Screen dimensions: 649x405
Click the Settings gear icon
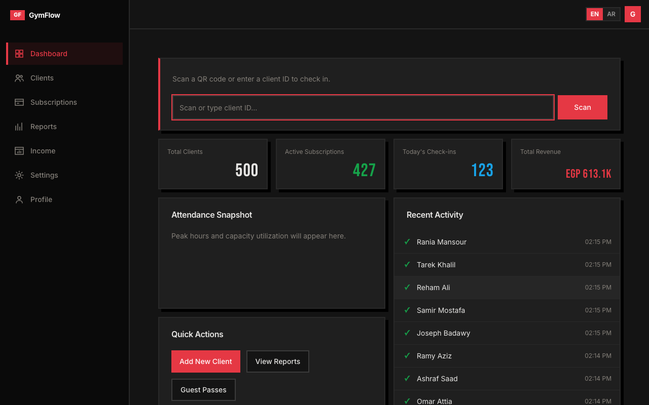click(x=19, y=175)
